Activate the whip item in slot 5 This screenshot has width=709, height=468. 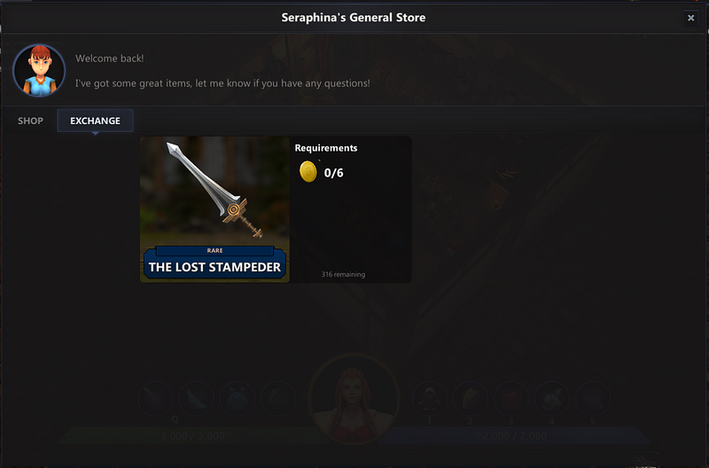593,399
